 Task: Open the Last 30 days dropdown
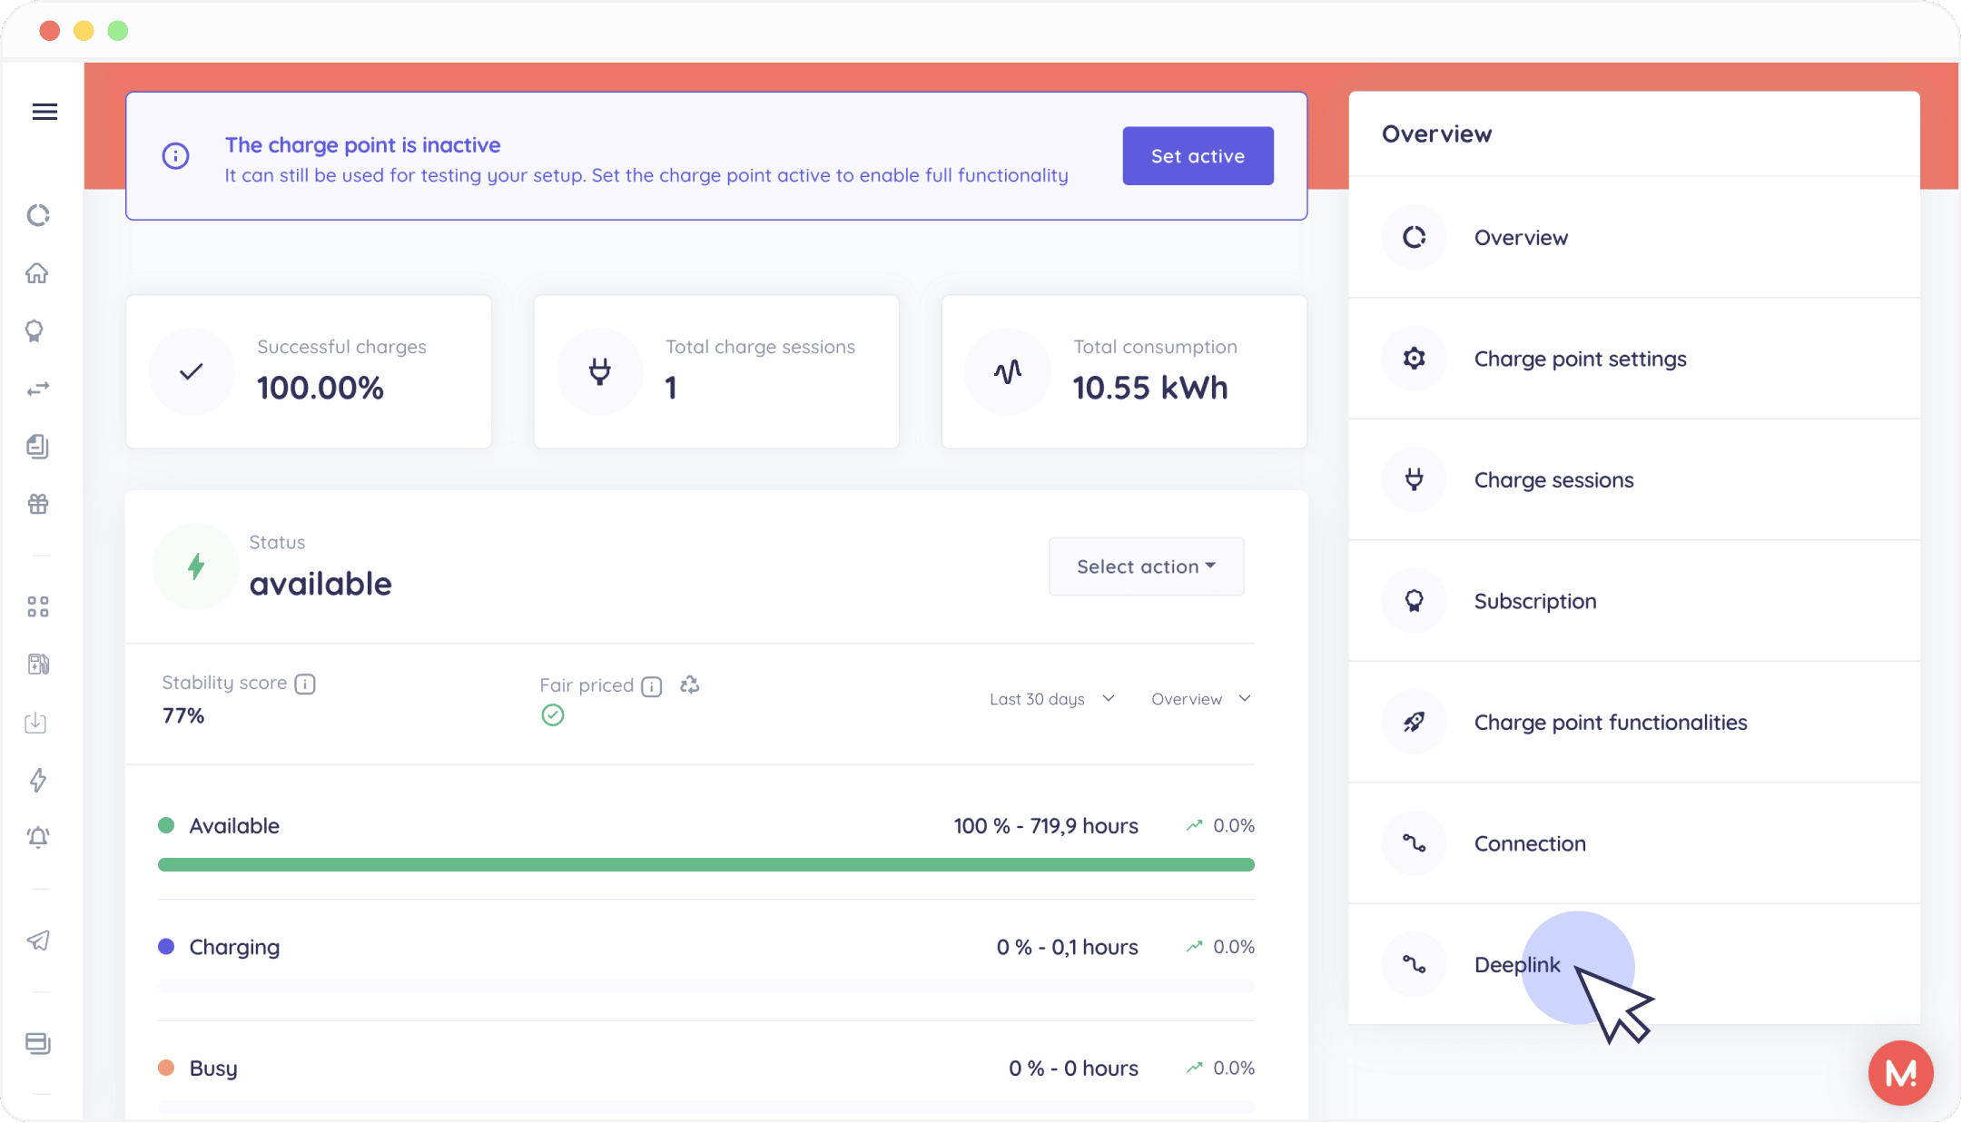(1052, 699)
